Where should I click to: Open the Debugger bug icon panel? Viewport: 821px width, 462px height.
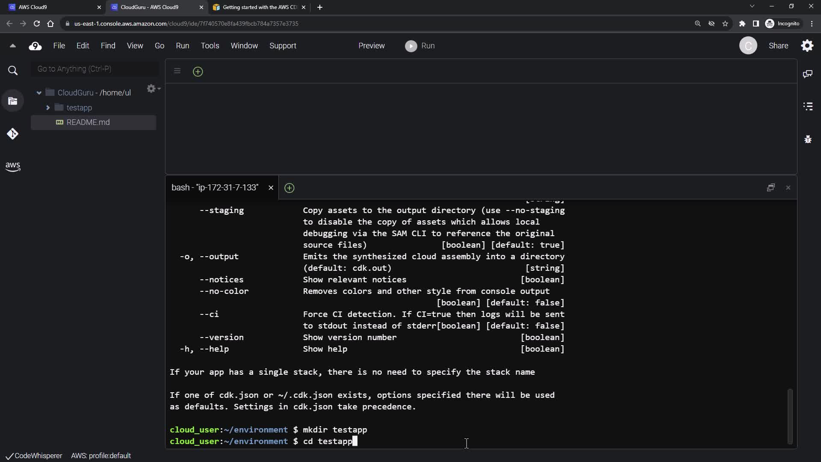coord(808,139)
